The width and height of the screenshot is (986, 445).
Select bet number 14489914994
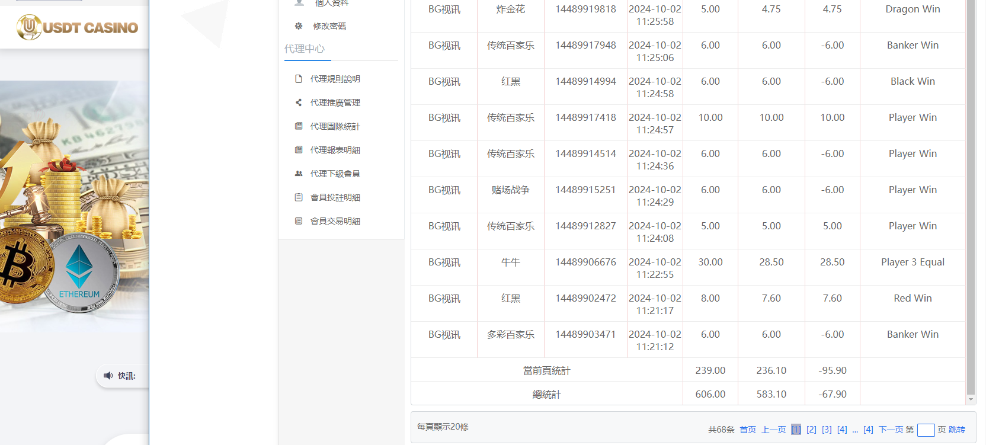click(585, 81)
